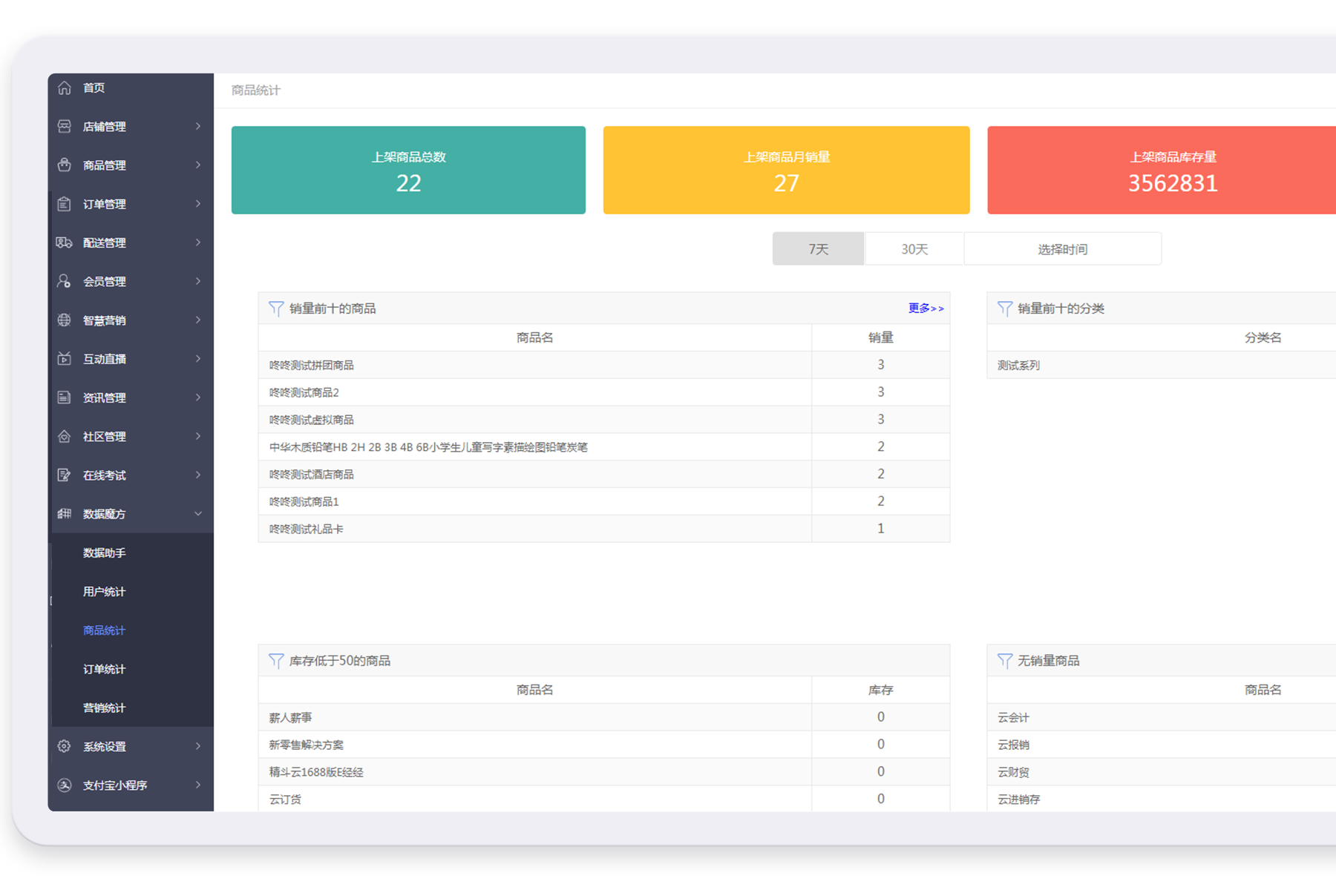Click the delivery management truck icon

point(65,243)
